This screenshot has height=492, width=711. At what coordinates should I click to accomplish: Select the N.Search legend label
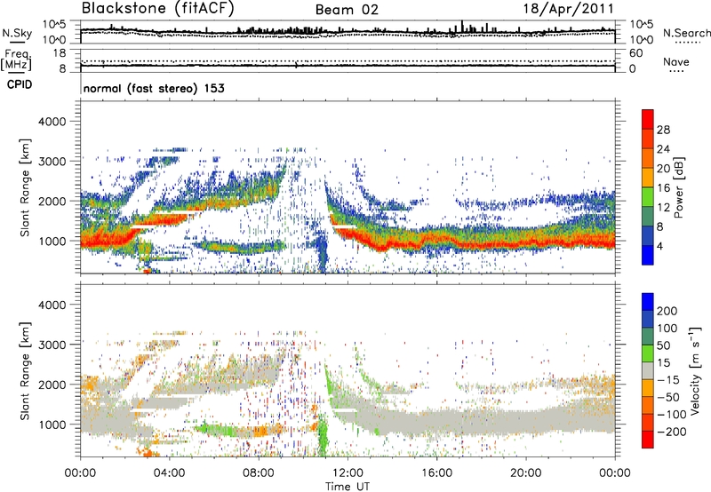pos(686,33)
